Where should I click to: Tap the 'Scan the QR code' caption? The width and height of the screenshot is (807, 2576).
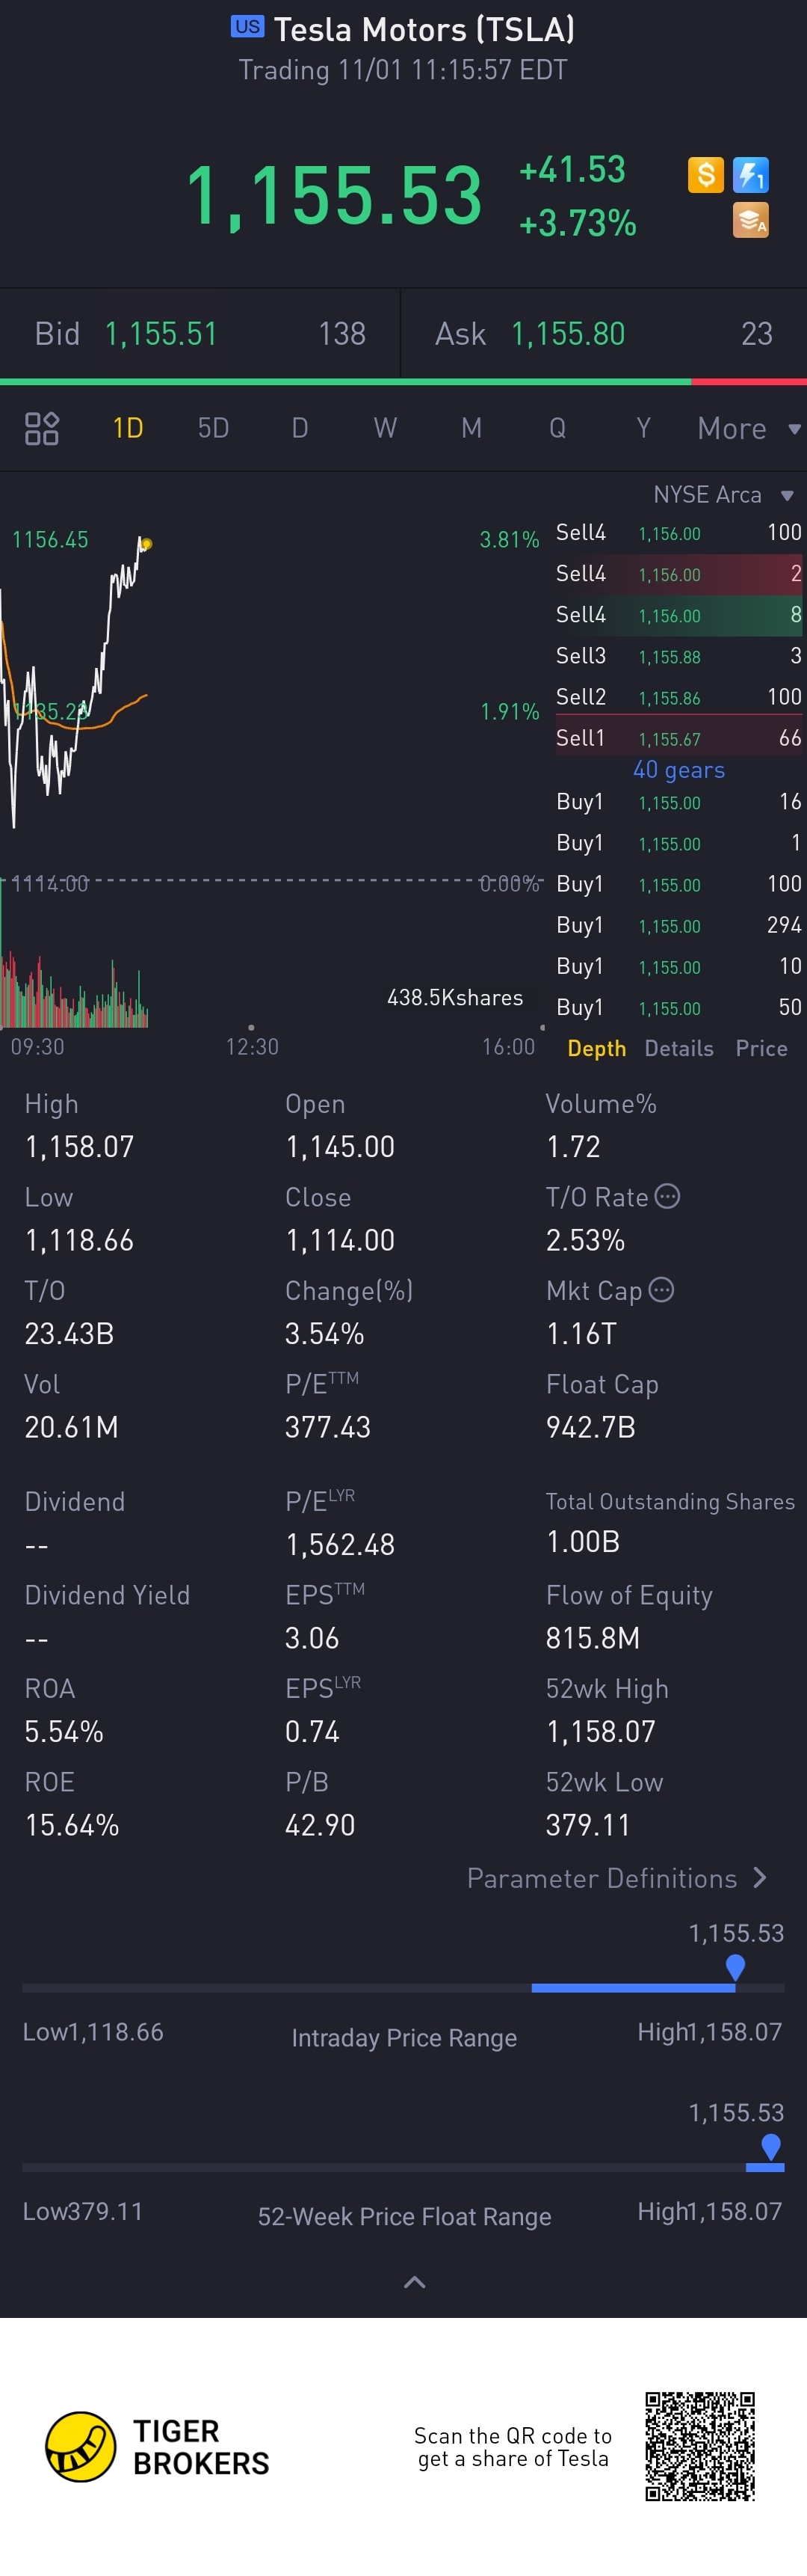[x=513, y=2447]
